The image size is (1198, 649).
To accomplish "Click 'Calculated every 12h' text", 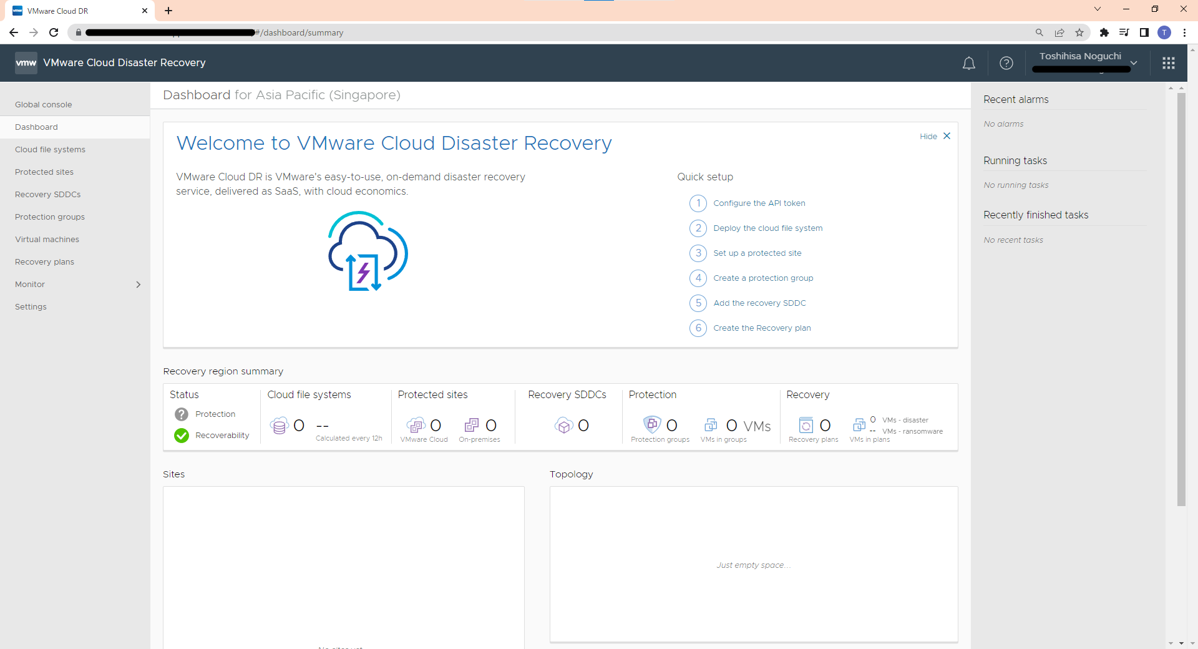I will point(349,439).
